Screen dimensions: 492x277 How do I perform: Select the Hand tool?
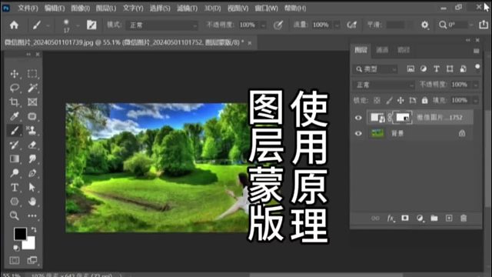(x=32, y=202)
